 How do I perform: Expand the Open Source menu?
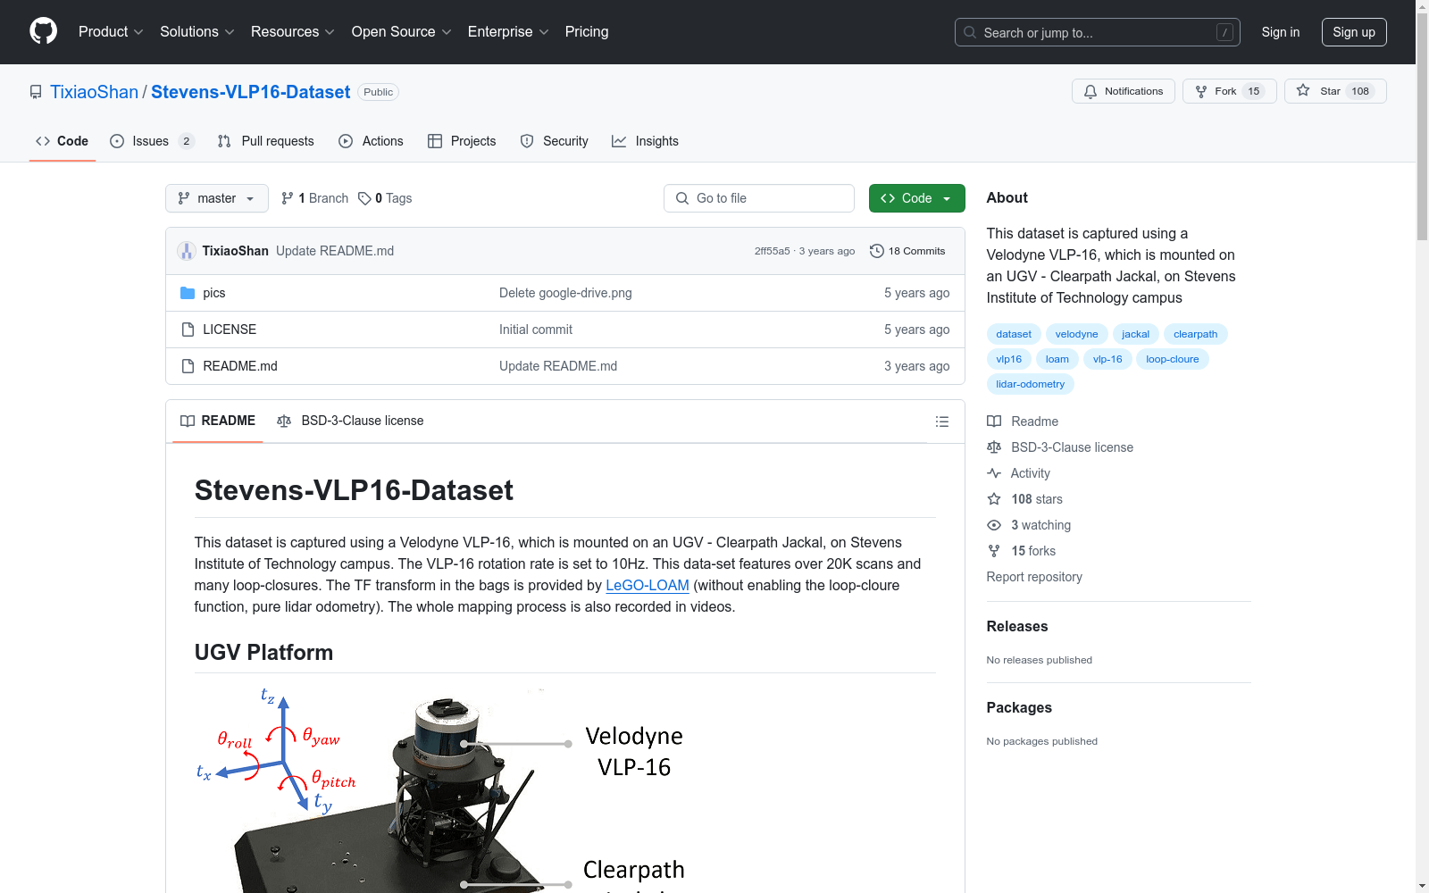(x=401, y=32)
